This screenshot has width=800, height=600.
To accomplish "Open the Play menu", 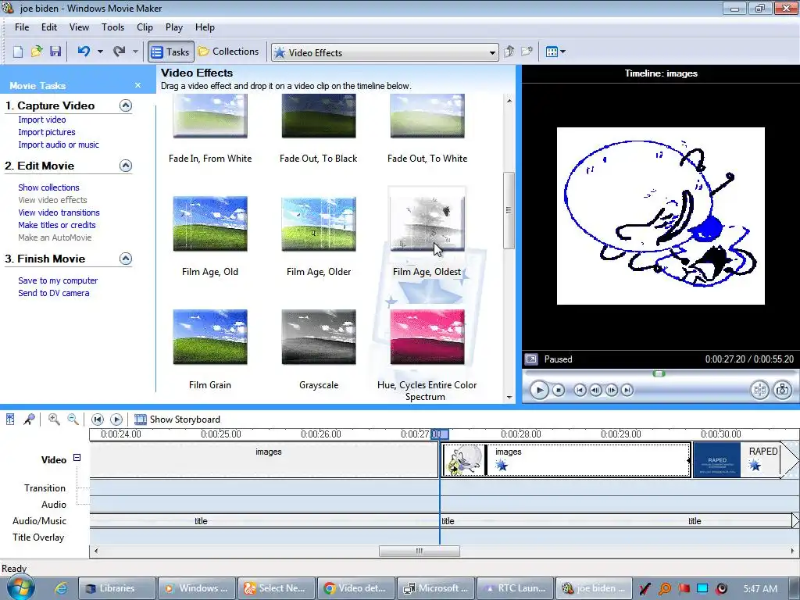I will coord(174,27).
